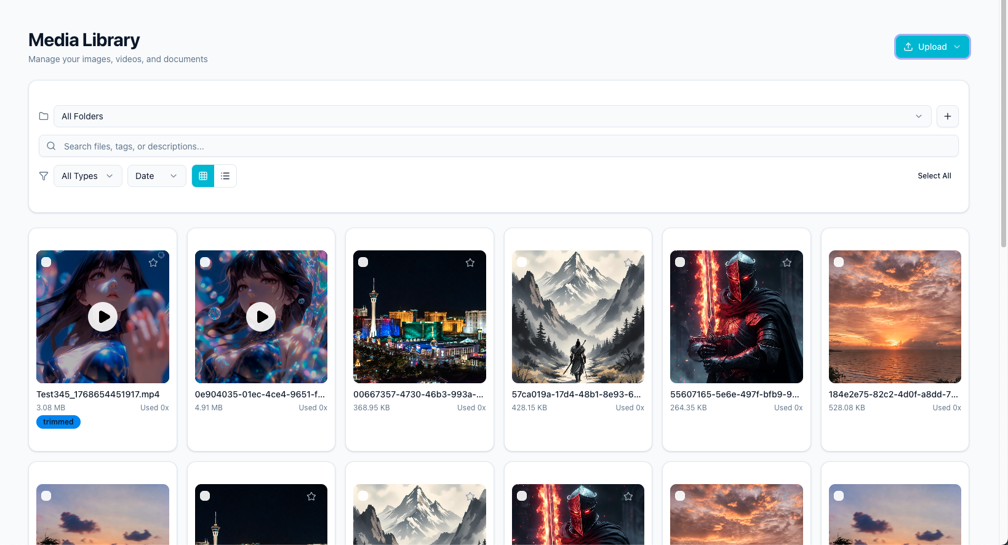1008x545 pixels.
Task: Tick the checkbox on Test345_1768654451917.mp4
Action: tap(46, 262)
